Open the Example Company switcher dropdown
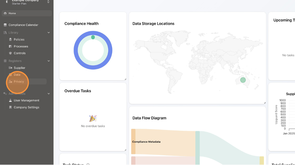 (48, 2)
